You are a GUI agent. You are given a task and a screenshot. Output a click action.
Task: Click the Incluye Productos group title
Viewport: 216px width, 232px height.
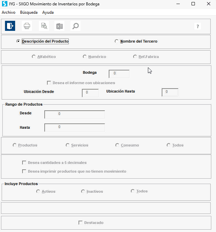[21, 184]
